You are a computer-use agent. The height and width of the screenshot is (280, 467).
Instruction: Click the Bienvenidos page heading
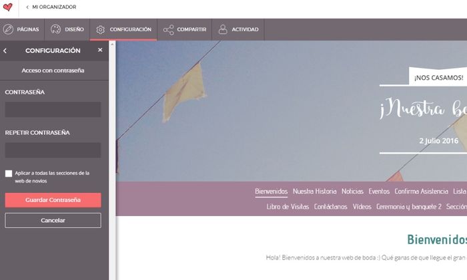coord(437,239)
